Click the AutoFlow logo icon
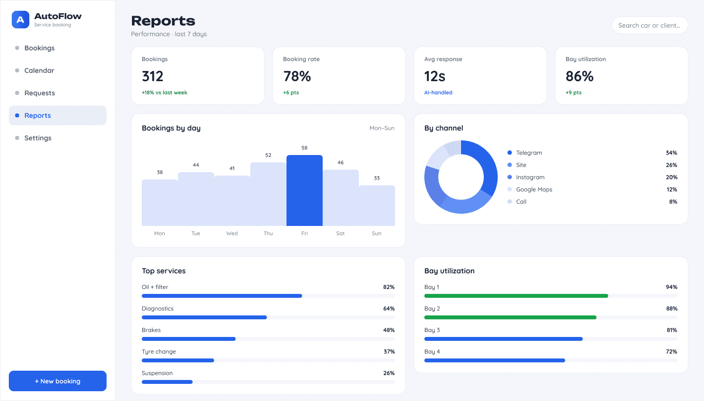 coord(21,20)
